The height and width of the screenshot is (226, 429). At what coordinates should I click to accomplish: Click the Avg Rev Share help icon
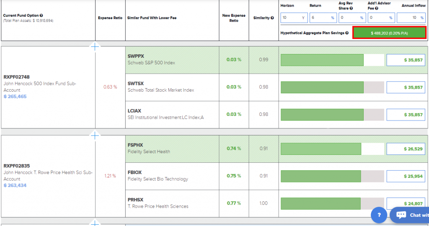pyautogui.click(x=351, y=8)
